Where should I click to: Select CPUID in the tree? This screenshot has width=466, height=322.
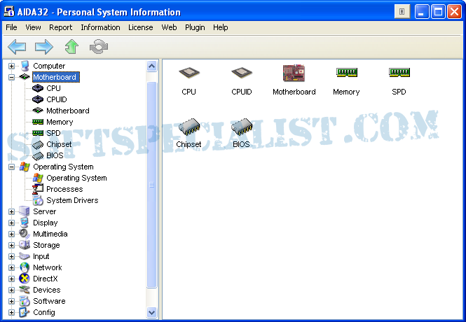[57, 99]
